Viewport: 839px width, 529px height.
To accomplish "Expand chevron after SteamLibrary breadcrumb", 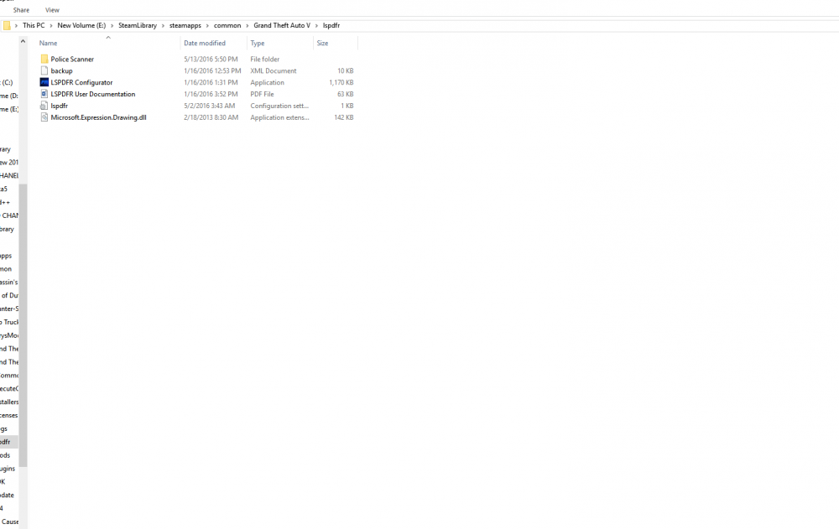I will 164,26.
